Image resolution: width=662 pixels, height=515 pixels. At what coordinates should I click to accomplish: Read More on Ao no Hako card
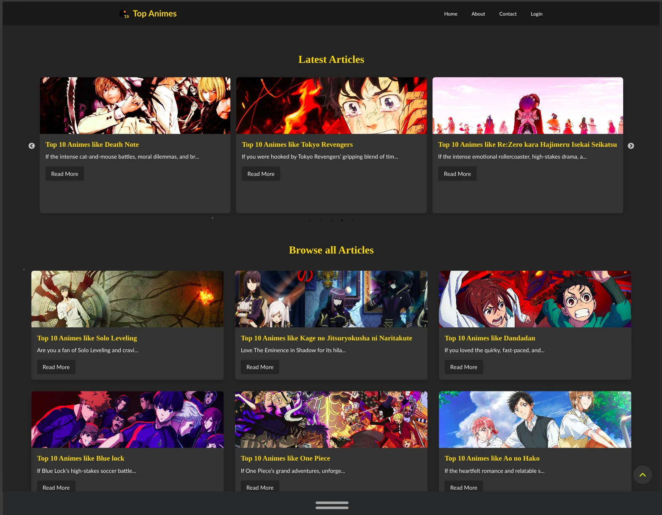[464, 486]
